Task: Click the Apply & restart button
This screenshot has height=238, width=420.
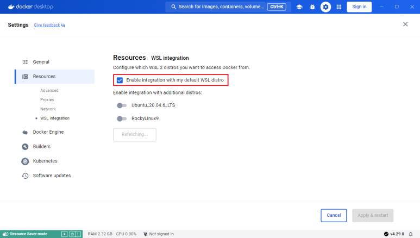Action: pyautogui.click(x=373, y=216)
